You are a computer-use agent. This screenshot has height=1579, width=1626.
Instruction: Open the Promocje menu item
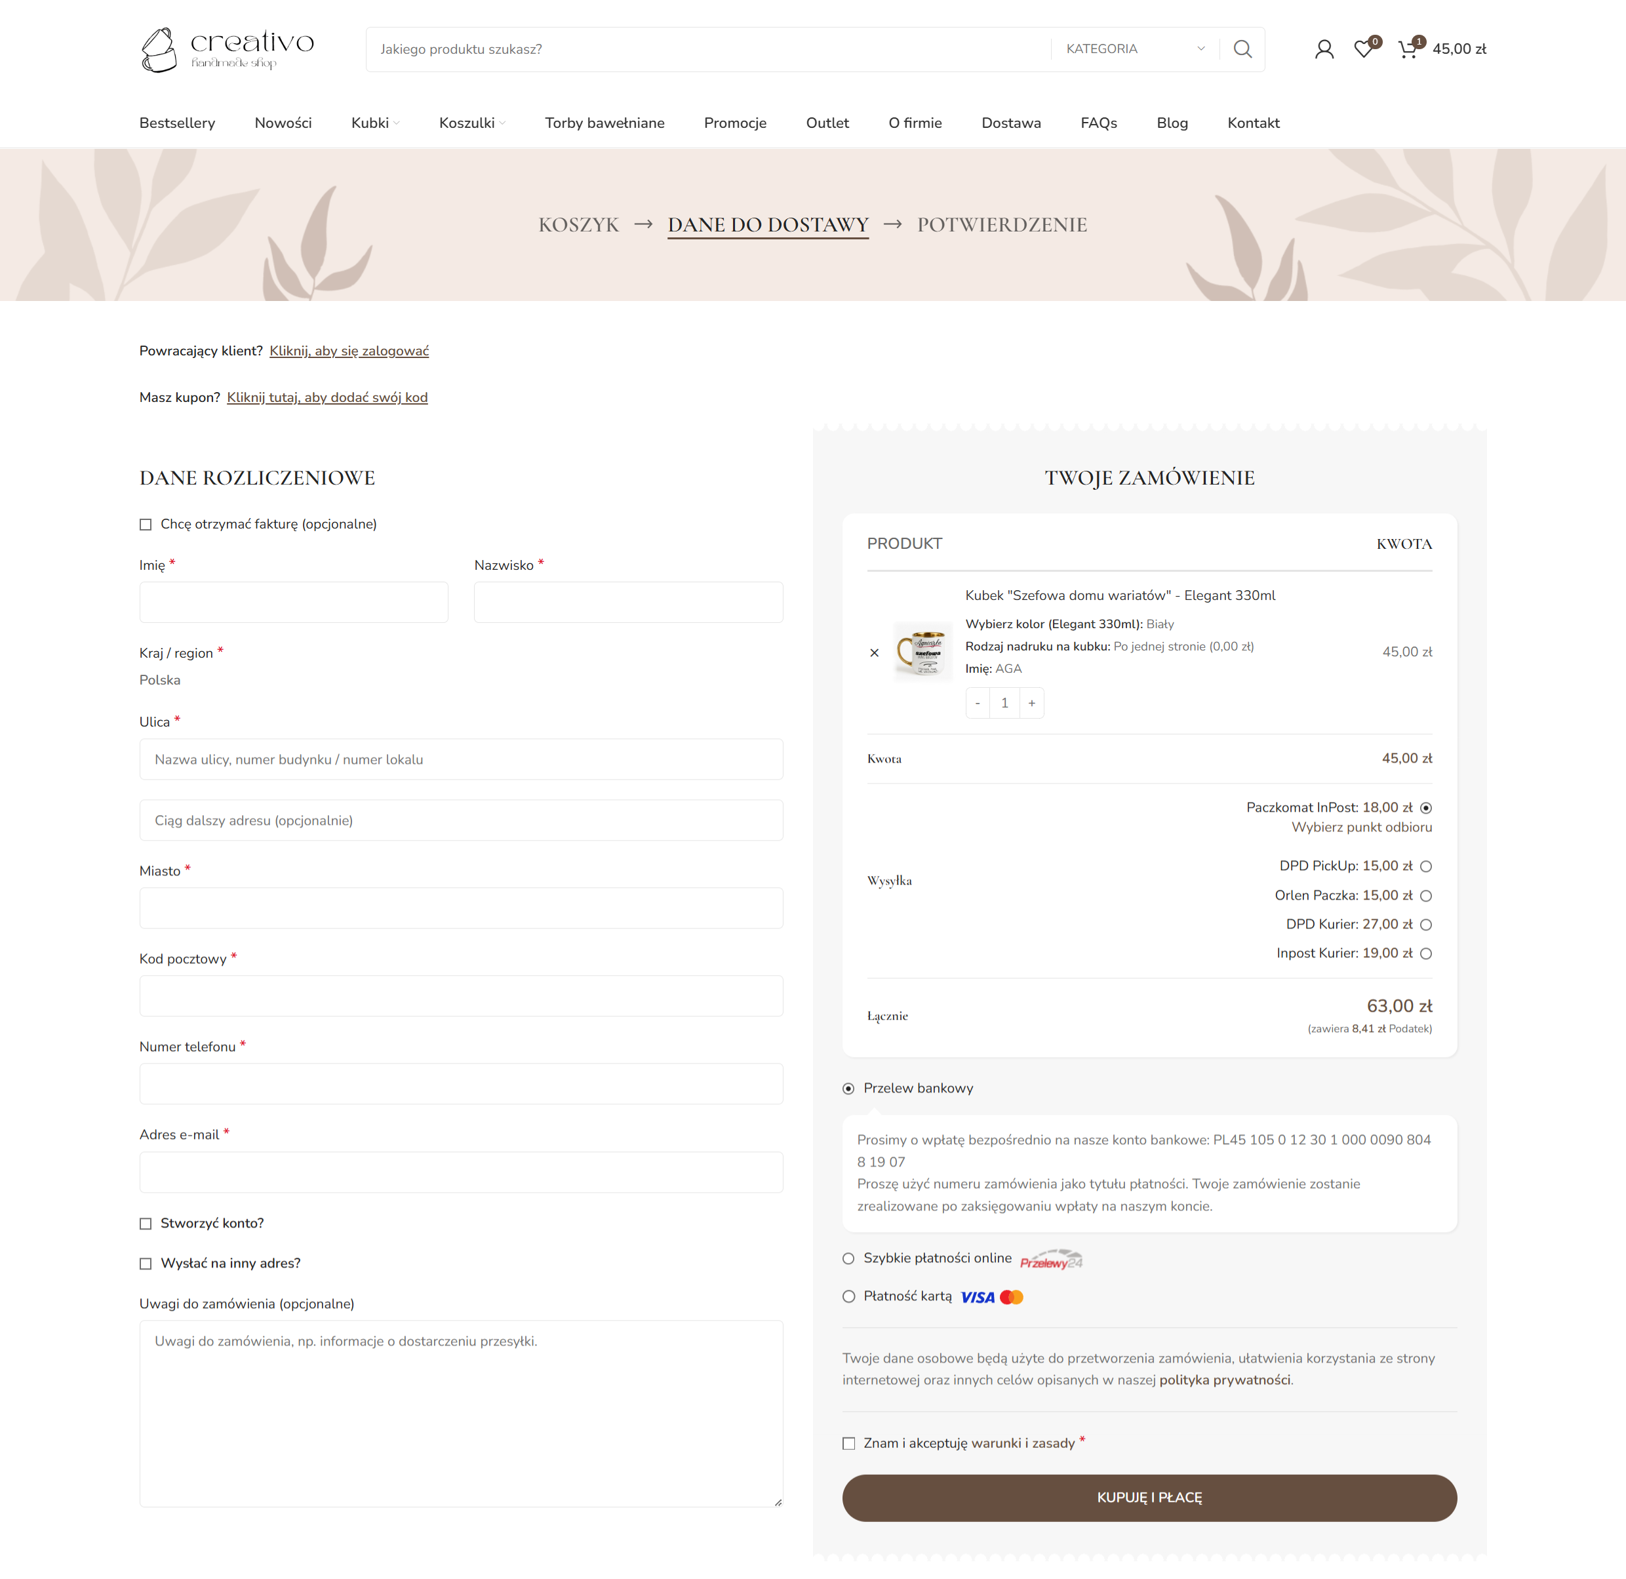coord(735,123)
